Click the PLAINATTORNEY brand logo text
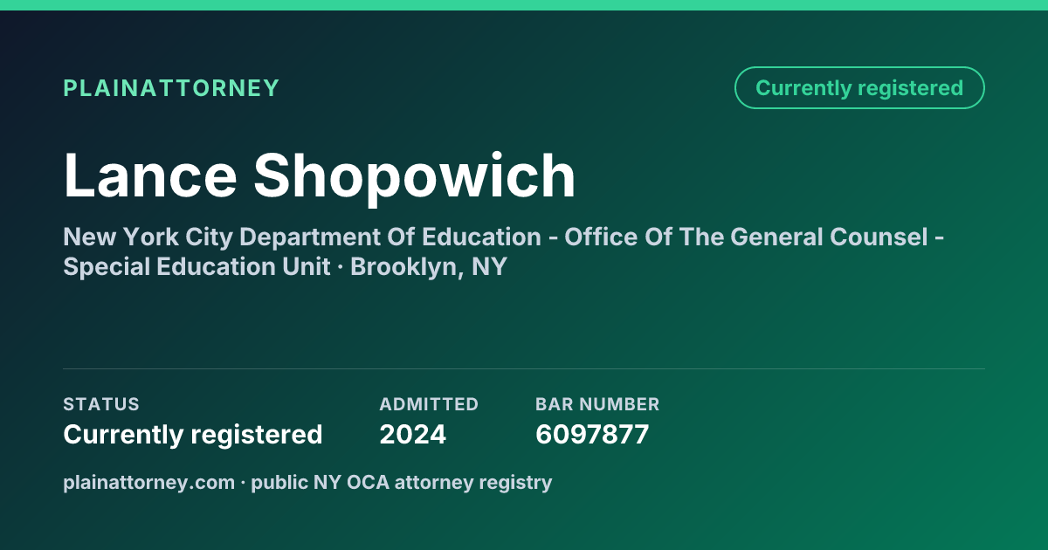The height and width of the screenshot is (550, 1048). click(171, 88)
